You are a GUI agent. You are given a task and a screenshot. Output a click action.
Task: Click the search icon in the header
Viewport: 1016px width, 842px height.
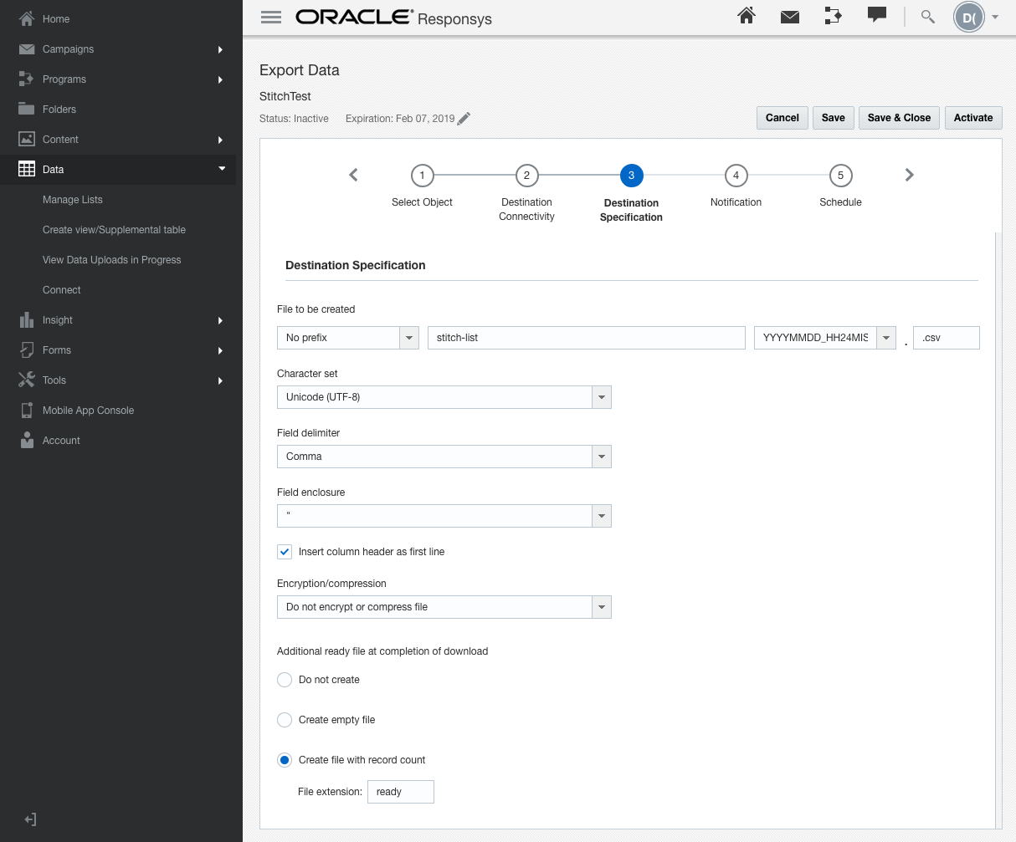926,16
